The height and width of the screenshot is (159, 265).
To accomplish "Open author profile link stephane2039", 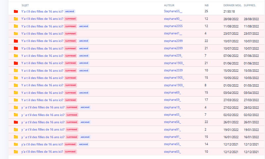I will pyautogui.click(x=173, y=70).
